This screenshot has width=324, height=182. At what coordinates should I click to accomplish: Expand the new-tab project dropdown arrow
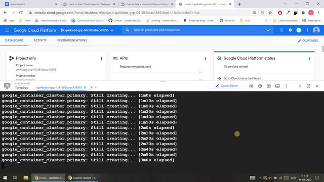pos(96,87)
